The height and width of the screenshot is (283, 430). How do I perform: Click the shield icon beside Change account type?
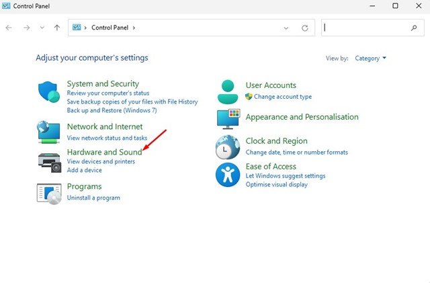pos(249,97)
